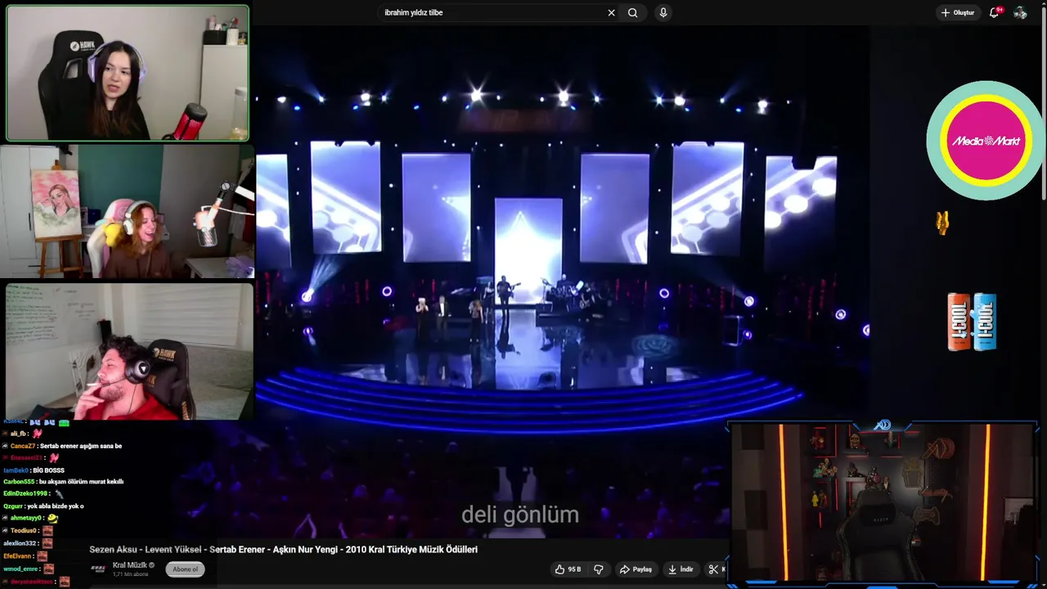Download the video with İndir
Screen dimensions: 1047x589
point(681,569)
